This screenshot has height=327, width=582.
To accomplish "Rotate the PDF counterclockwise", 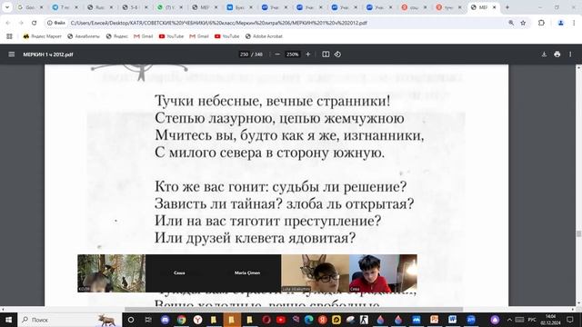I will [337, 54].
